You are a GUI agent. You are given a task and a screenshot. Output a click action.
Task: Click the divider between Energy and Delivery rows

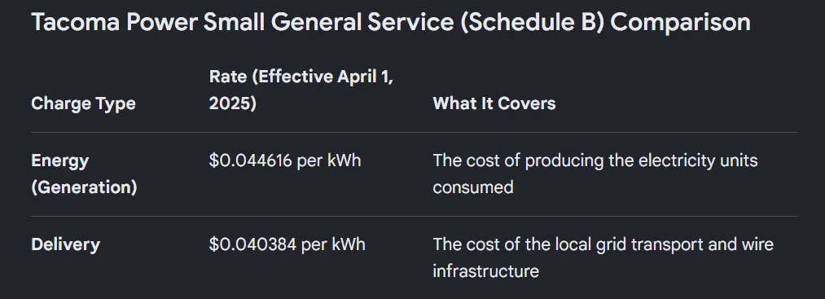(x=414, y=217)
